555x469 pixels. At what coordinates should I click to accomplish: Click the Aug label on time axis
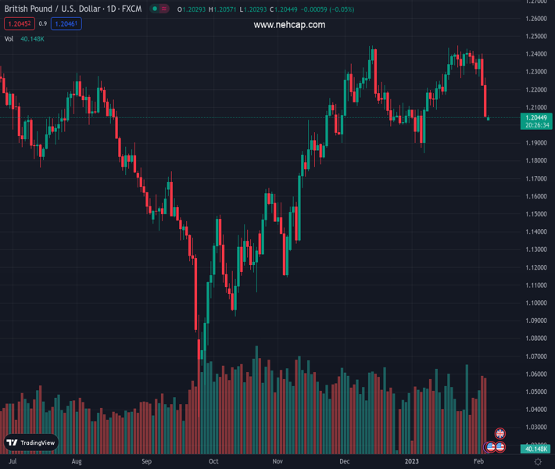coord(77,462)
